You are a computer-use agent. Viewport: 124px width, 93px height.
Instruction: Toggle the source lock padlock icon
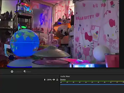[57, 80]
